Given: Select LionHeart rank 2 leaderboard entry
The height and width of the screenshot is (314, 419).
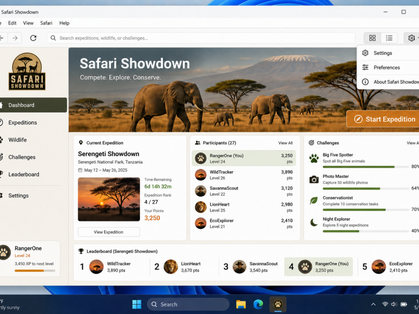Looking at the screenshot, I should pyautogui.click(x=184, y=267).
